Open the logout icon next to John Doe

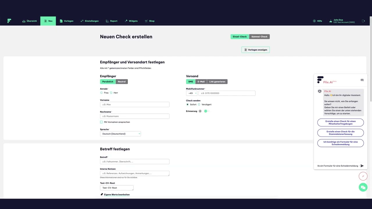(x=363, y=21)
